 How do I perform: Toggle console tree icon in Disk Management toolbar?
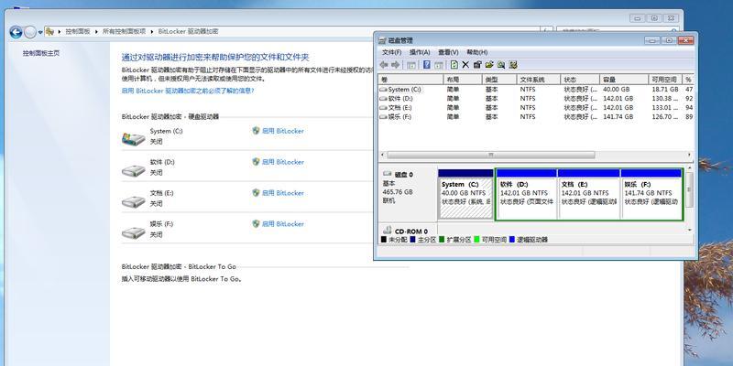[x=411, y=65]
